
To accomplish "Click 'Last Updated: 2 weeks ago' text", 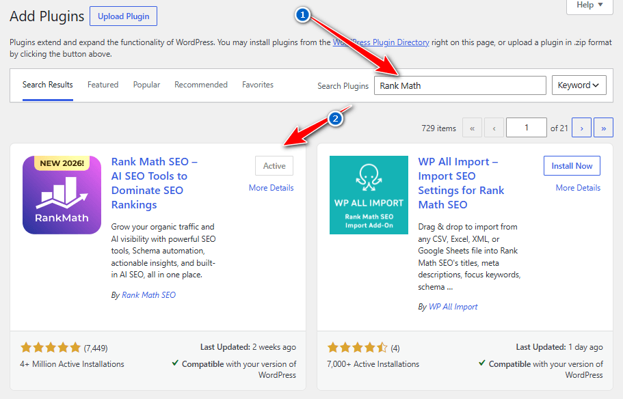I will point(248,347).
